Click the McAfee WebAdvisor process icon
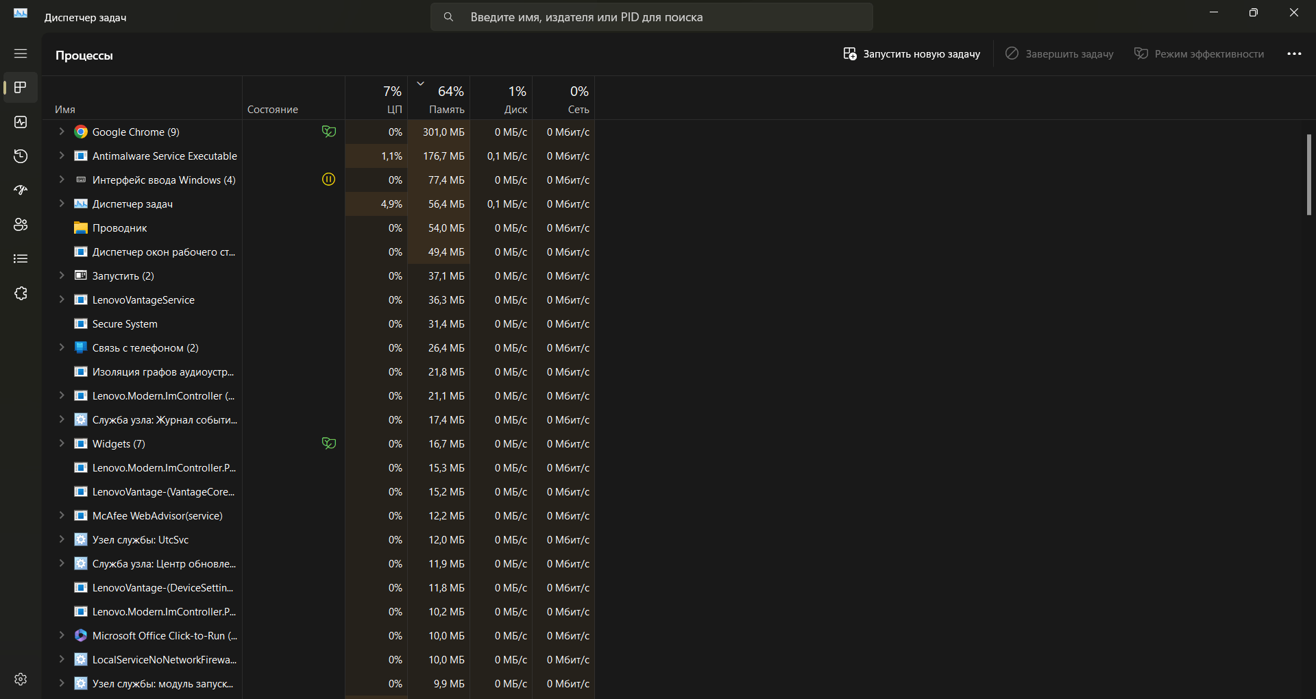 tap(81, 515)
